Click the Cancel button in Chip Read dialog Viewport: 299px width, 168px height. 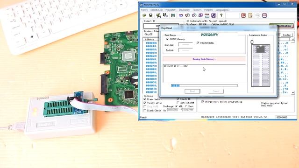tap(216, 91)
